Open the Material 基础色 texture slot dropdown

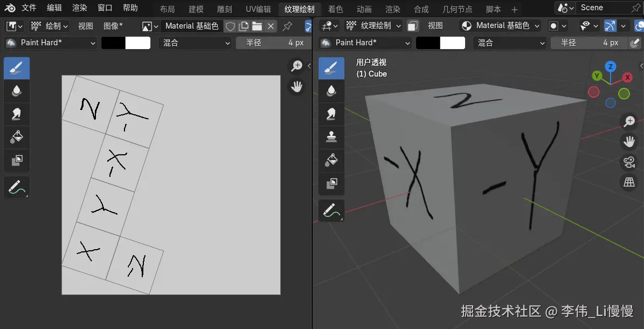tap(500, 26)
